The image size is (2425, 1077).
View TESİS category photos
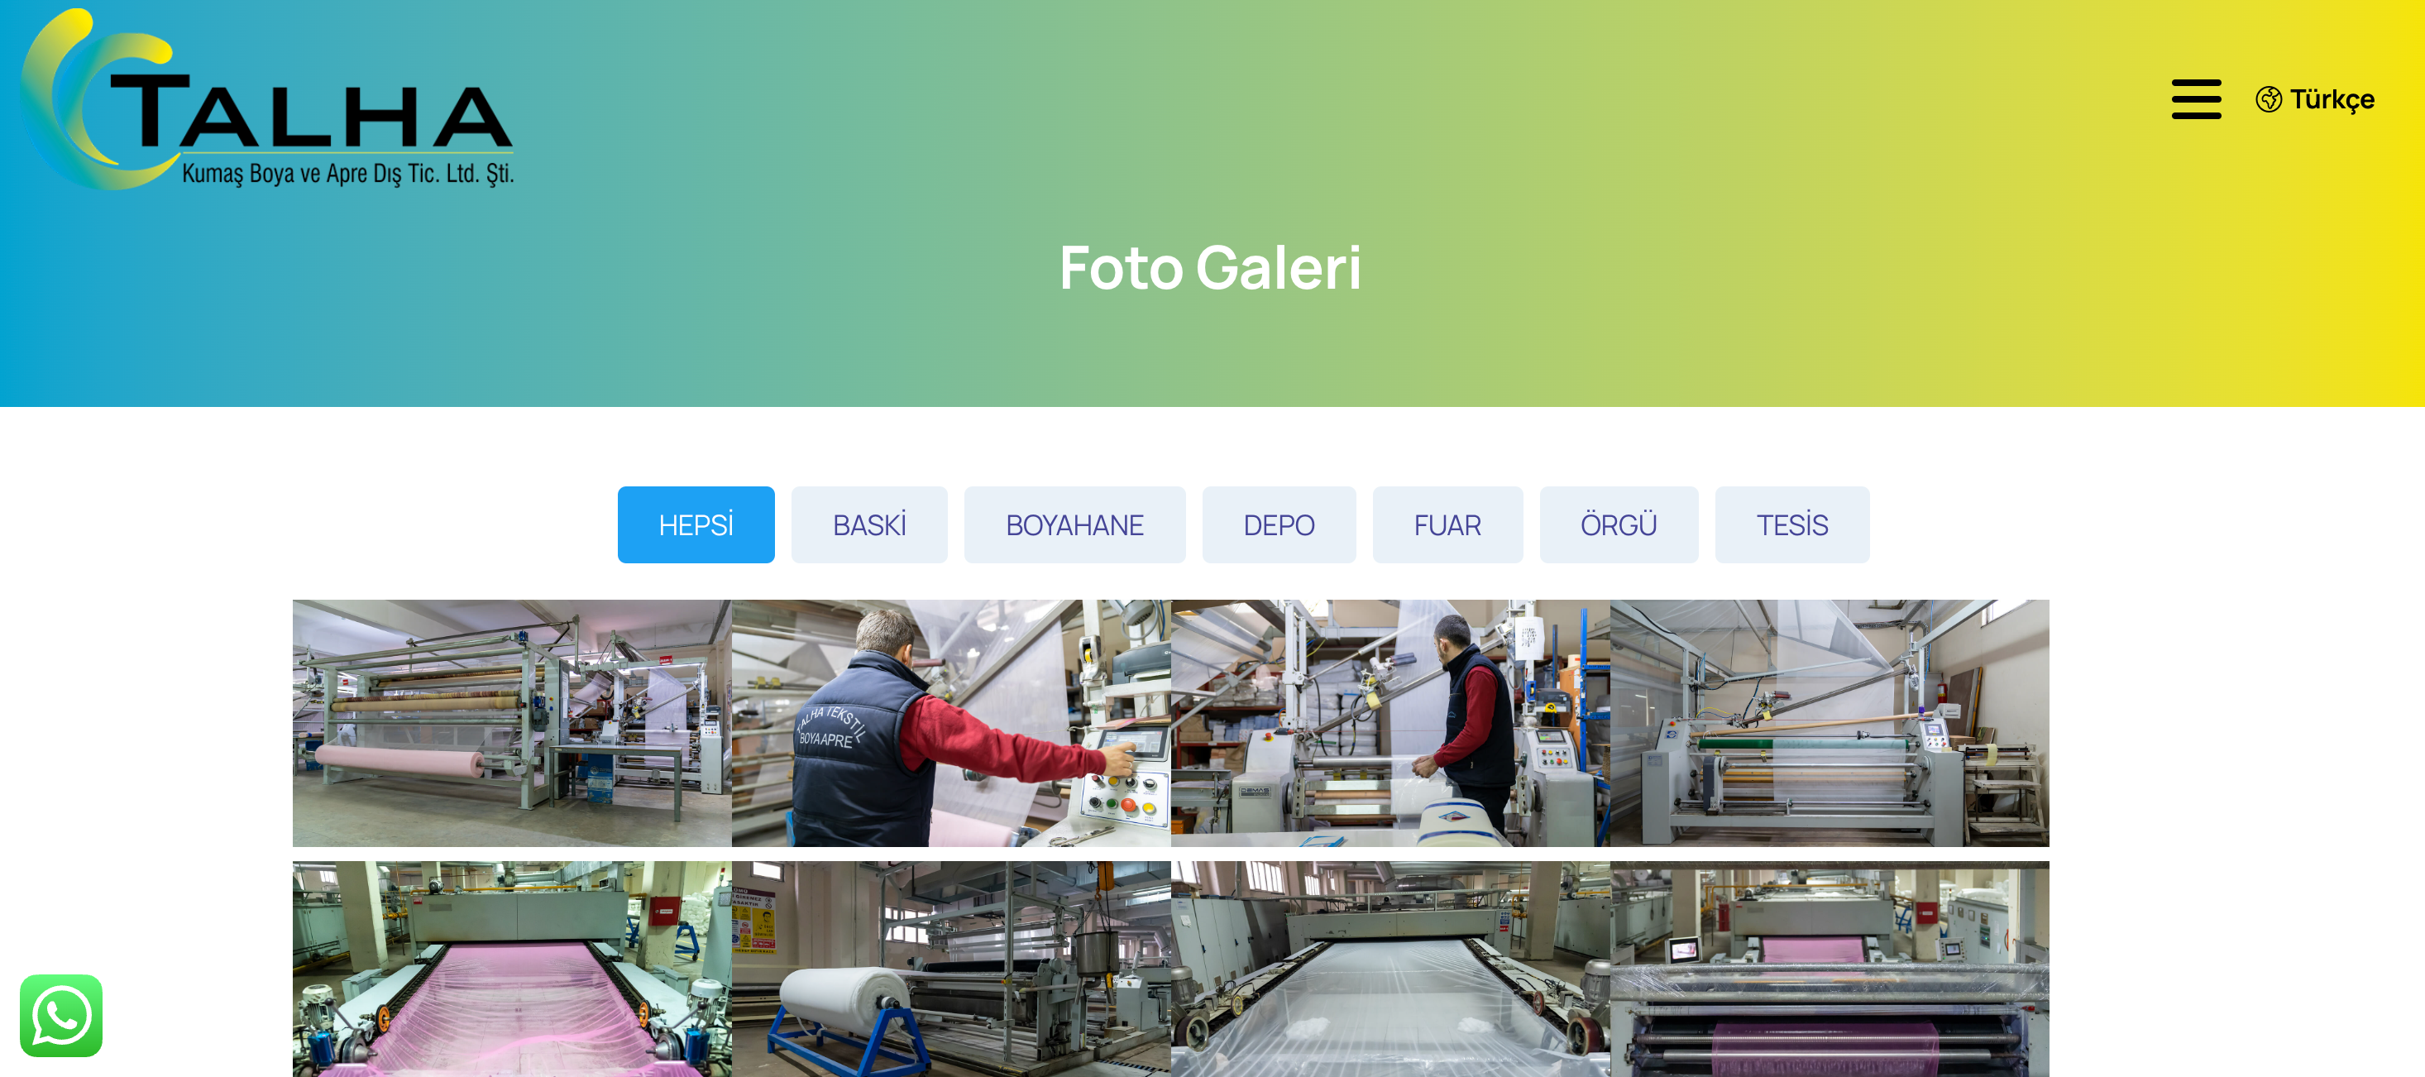click(1791, 524)
